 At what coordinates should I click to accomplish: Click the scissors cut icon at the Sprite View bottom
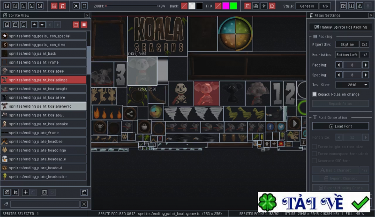(7, 192)
